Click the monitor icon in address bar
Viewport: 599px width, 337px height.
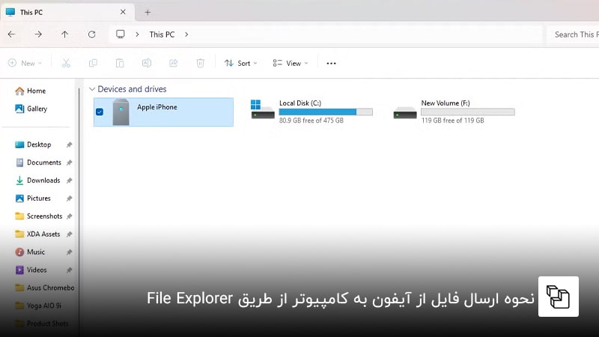pyautogui.click(x=121, y=34)
